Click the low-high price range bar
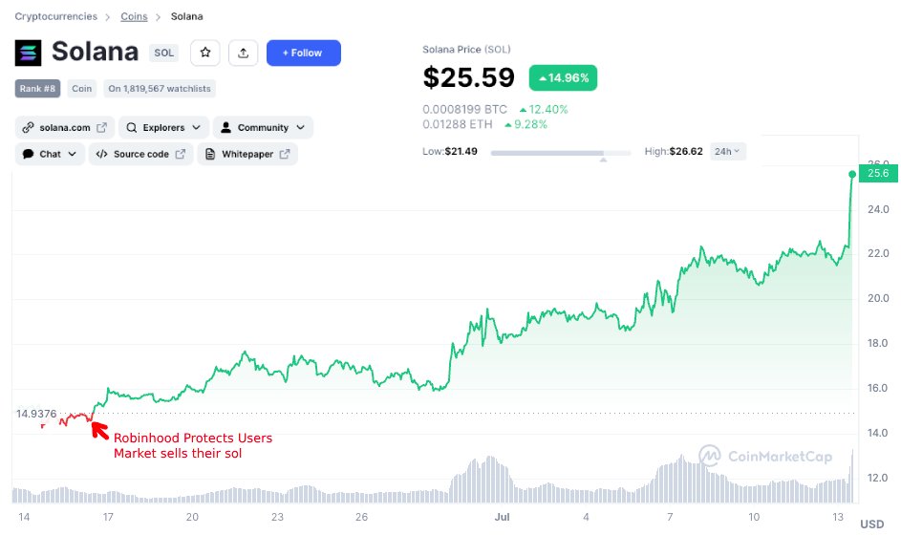 click(x=561, y=154)
